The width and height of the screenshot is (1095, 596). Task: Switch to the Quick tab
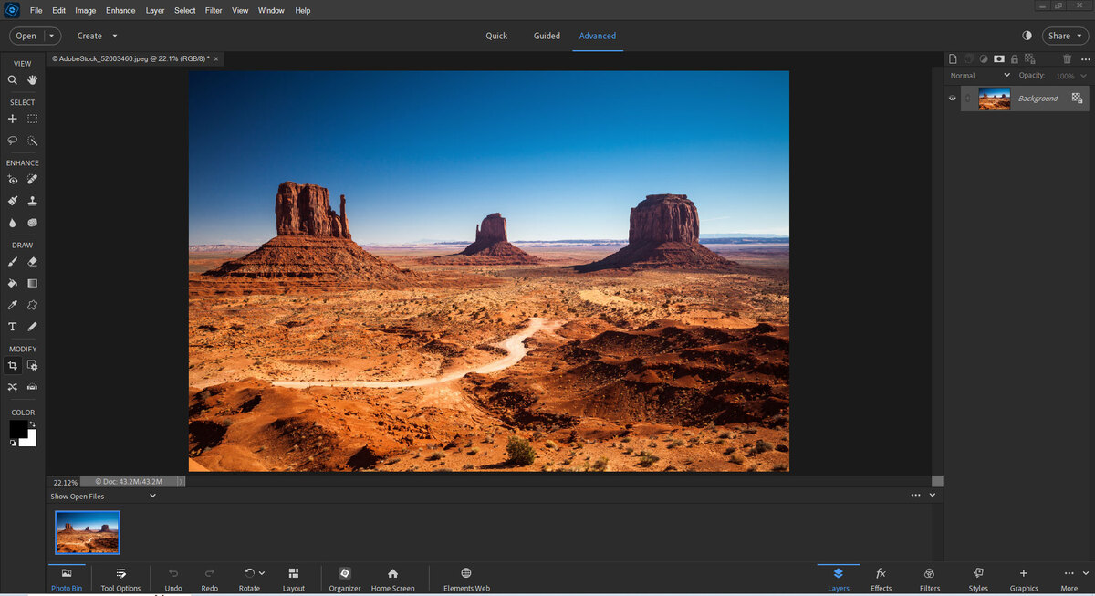496,36
